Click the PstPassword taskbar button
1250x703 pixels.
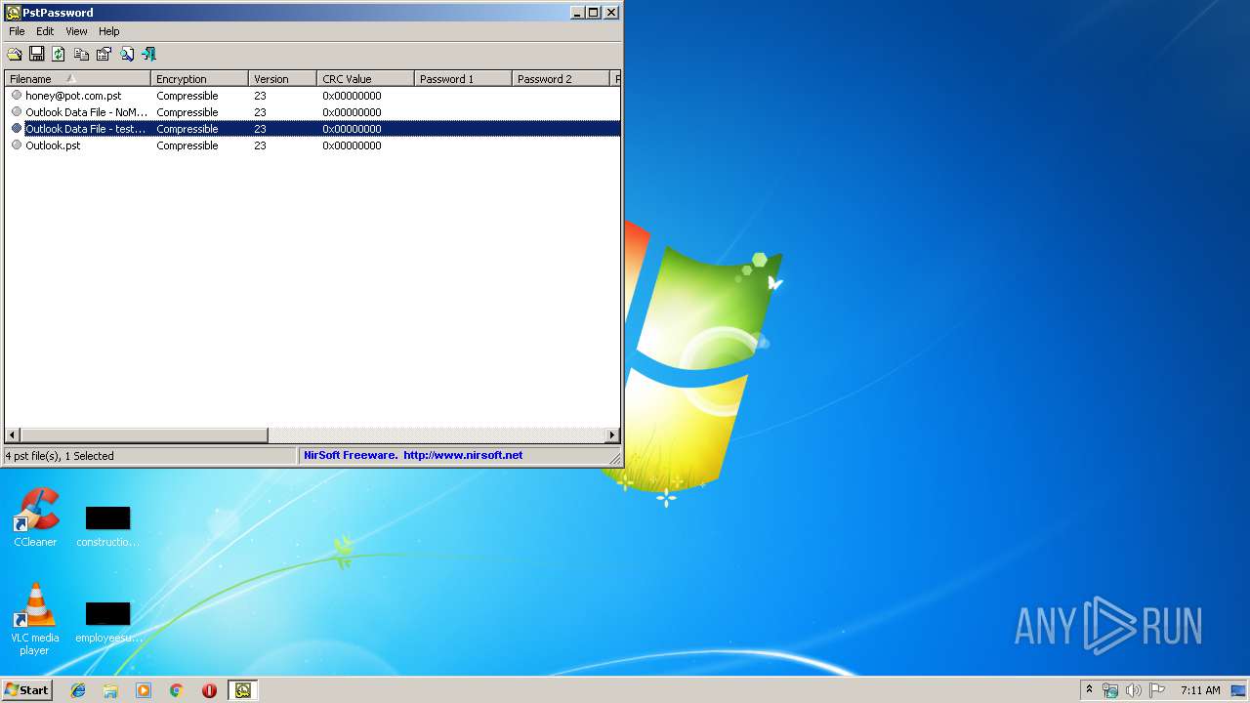coord(242,690)
